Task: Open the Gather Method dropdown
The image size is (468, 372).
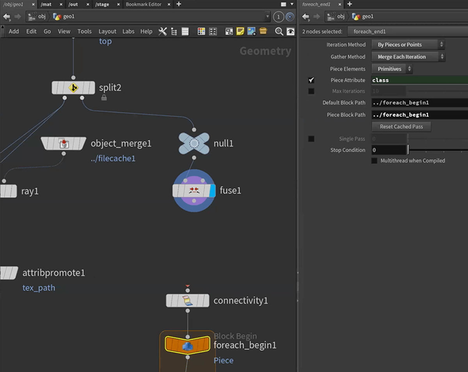Action: (408, 57)
